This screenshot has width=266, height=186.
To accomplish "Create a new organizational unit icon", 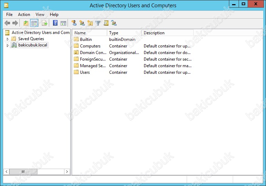I will (90, 23).
